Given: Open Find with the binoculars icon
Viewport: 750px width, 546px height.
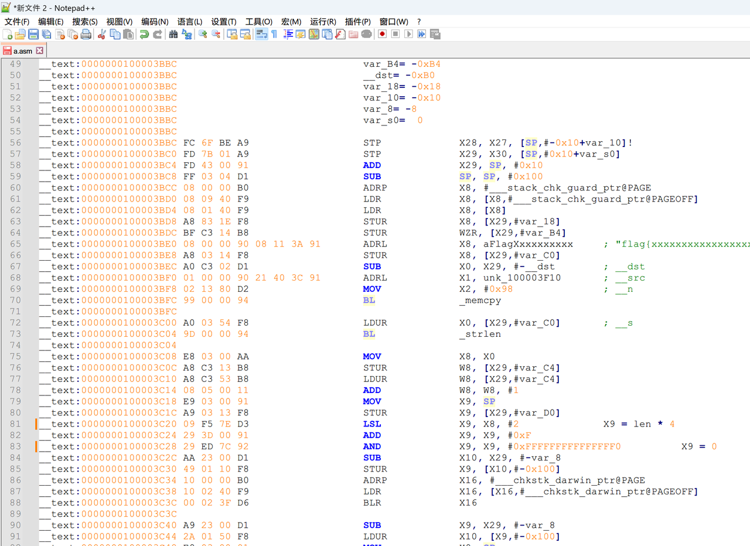Looking at the screenshot, I should point(173,35).
